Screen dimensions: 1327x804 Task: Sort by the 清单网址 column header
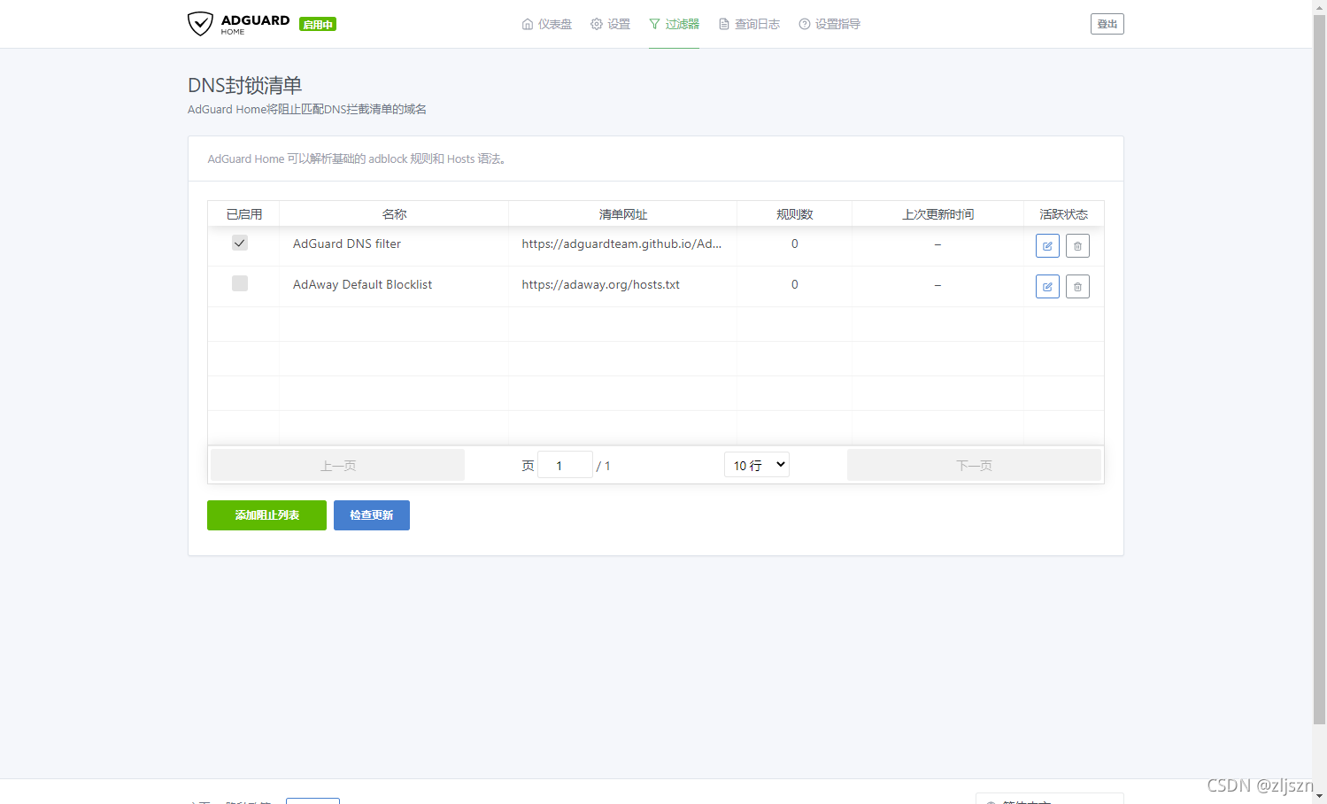(623, 214)
